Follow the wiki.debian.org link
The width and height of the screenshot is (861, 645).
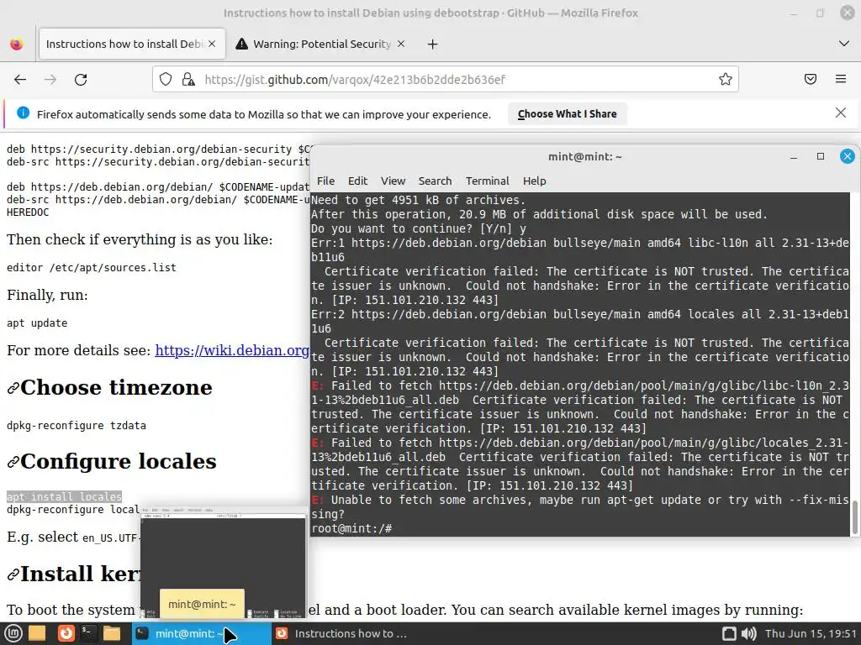tap(232, 350)
